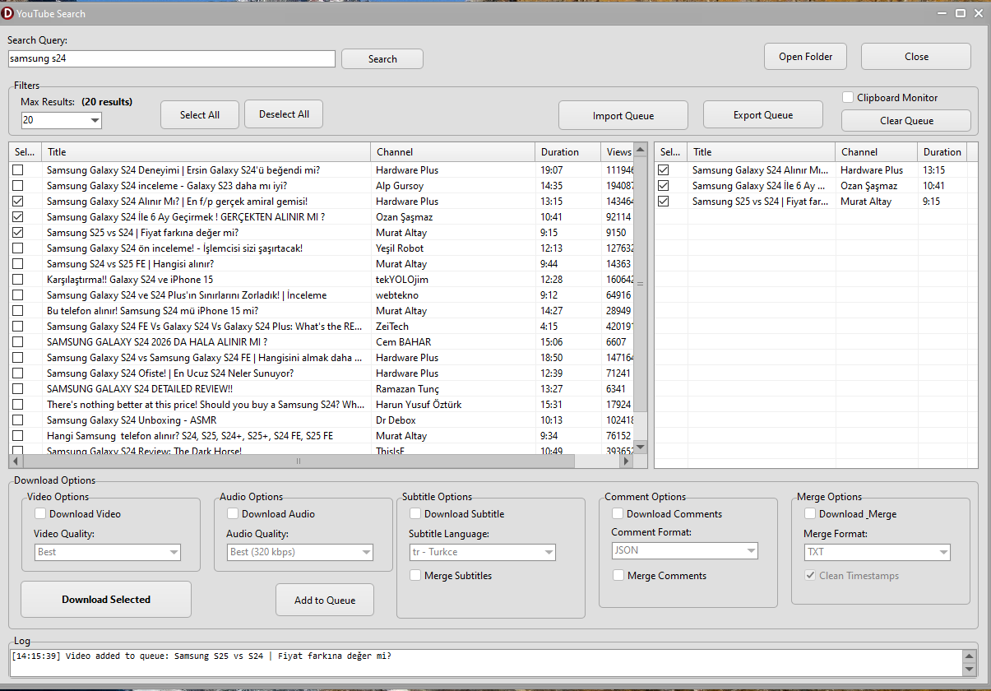
Task: Sort results by Title column header
Action: point(206,152)
